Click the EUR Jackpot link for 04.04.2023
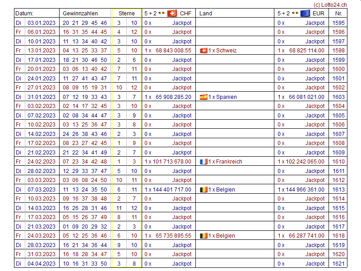Viewport: 361px width, 271px height. pos(315,264)
